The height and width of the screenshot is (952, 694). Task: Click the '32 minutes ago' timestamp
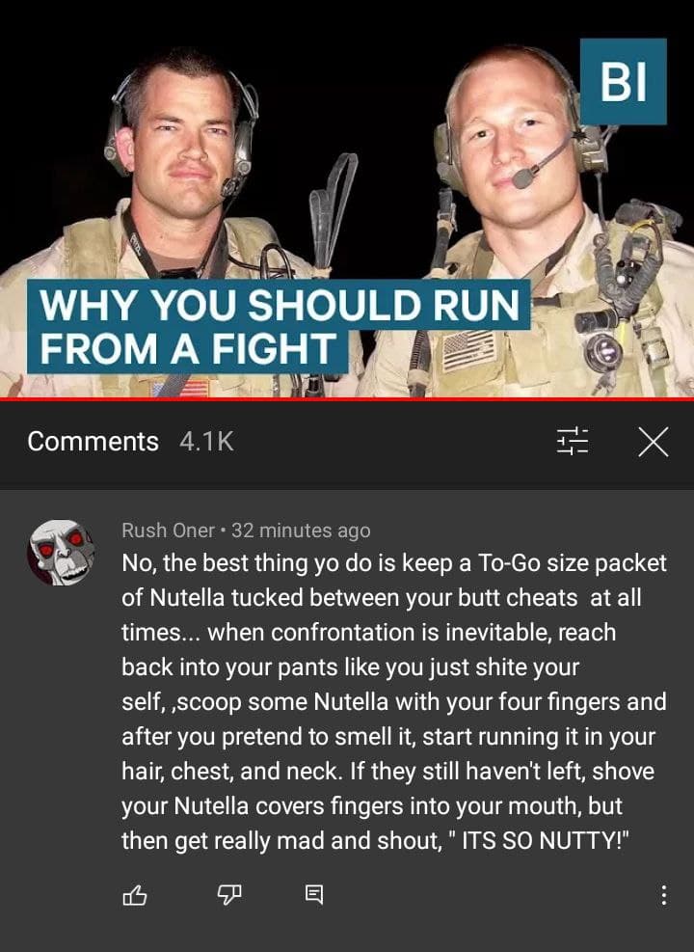[301, 530]
